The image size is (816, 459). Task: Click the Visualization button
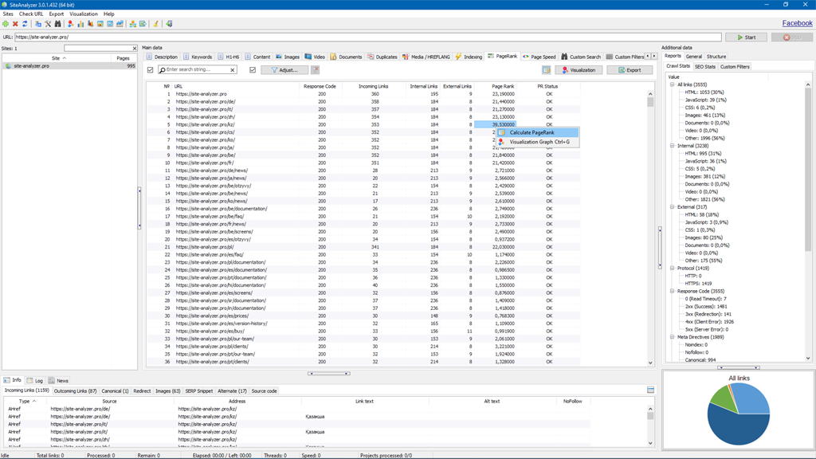click(579, 70)
